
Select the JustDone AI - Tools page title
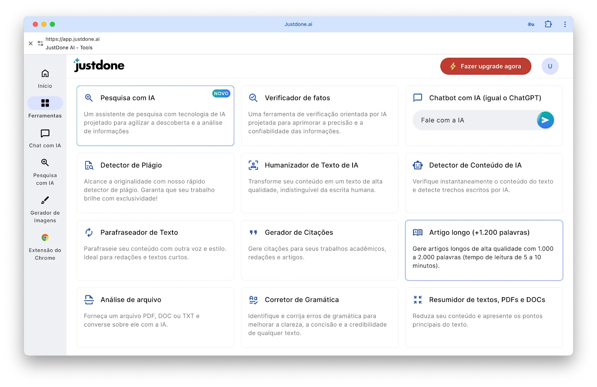coord(69,47)
